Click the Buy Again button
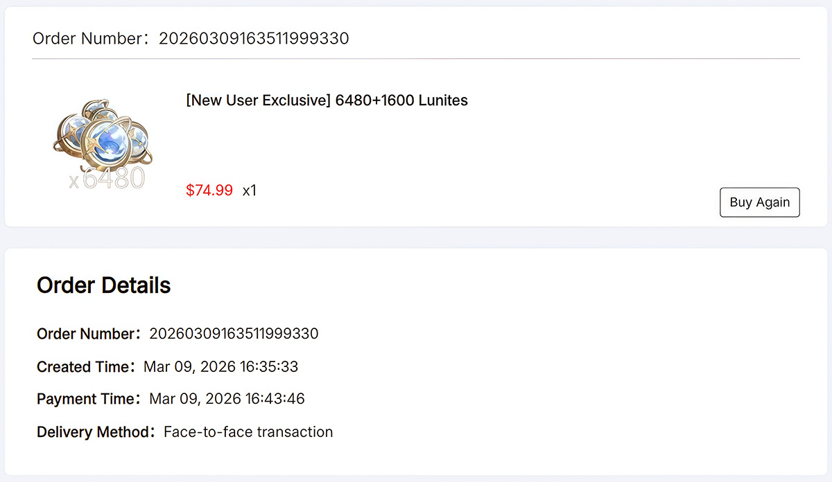The image size is (832, 482). [x=759, y=202]
